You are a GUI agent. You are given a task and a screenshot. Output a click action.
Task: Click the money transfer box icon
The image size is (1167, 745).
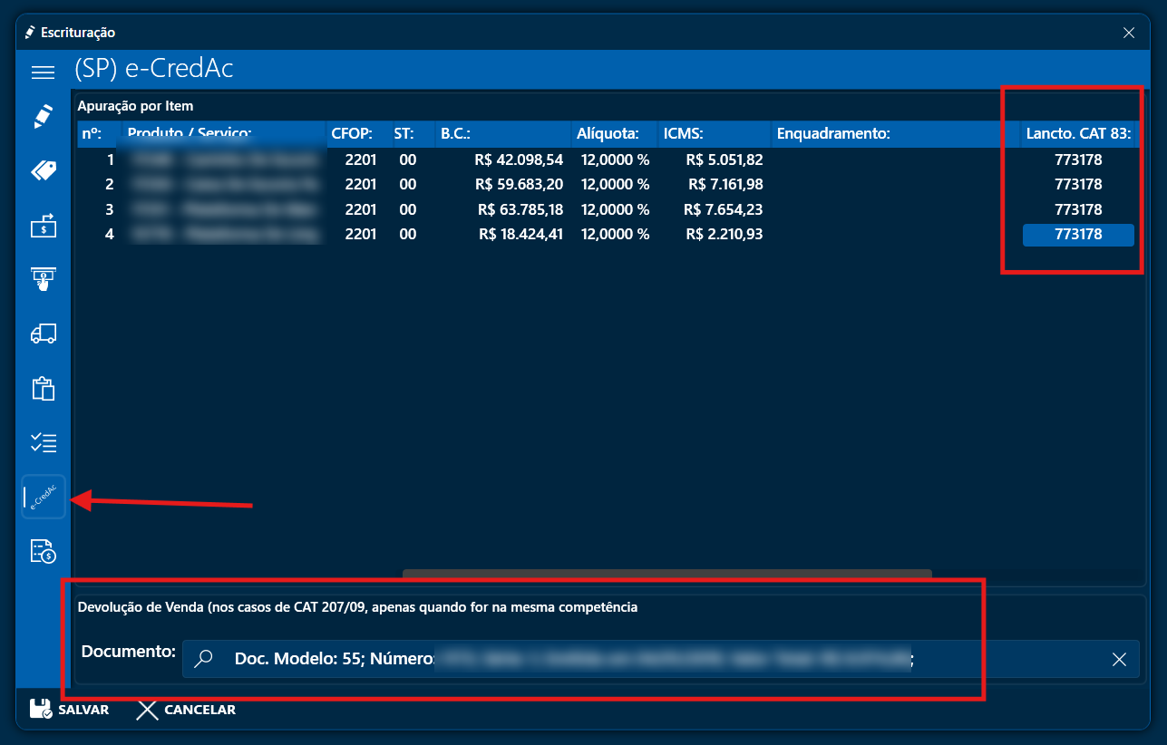point(44,225)
